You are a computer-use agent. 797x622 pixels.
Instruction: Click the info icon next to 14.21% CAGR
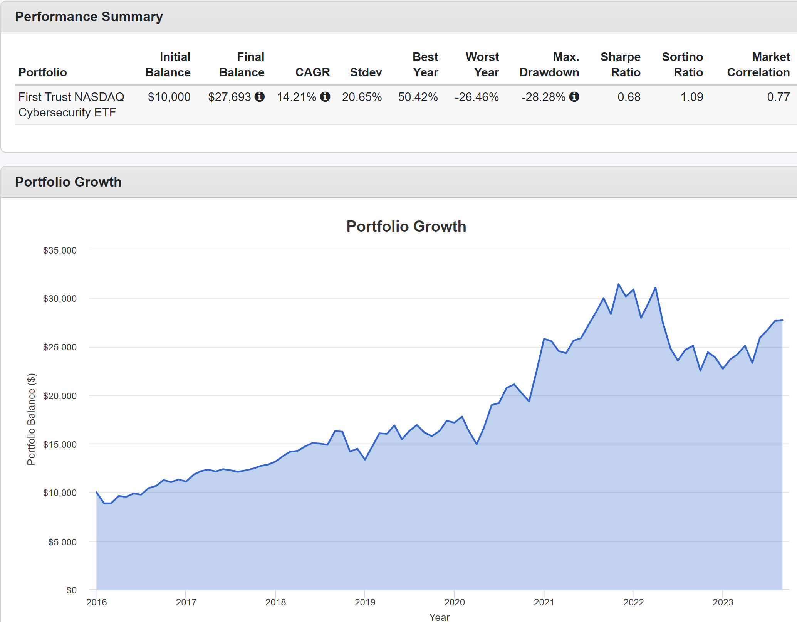coord(325,97)
